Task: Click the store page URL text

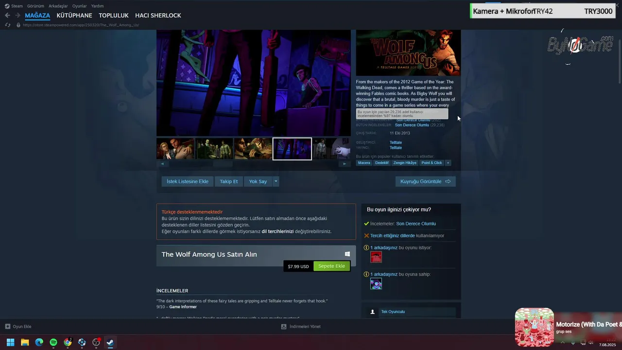Action: click(x=81, y=25)
